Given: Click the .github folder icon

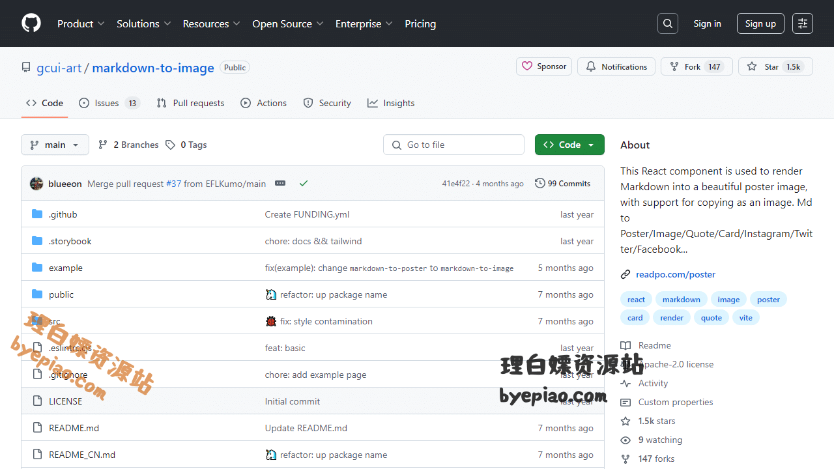Looking at the screenshot, I should (37, 214).
